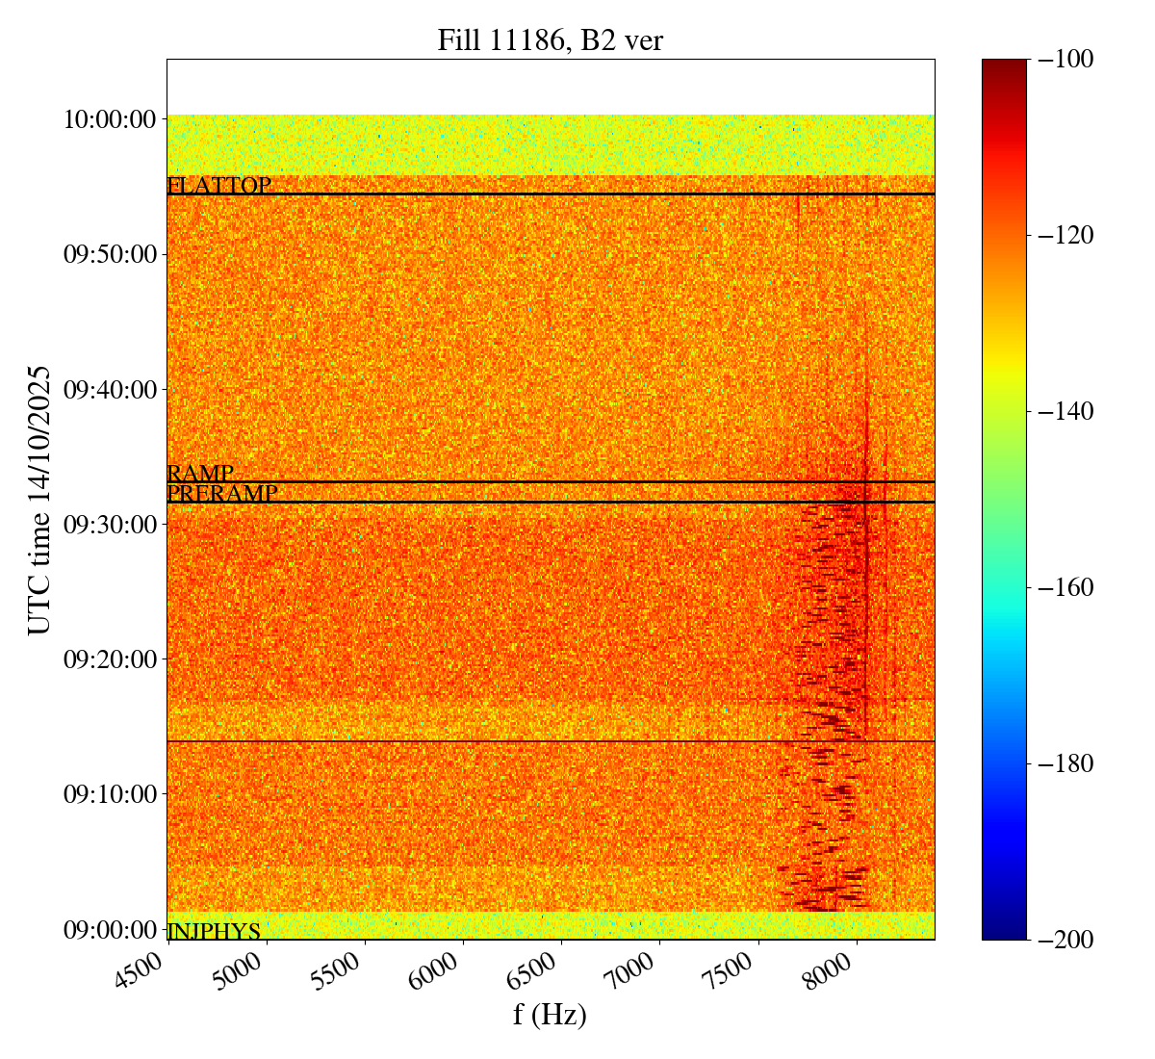
Task: Click the dark red top of colorbar
Action: 1004,65
